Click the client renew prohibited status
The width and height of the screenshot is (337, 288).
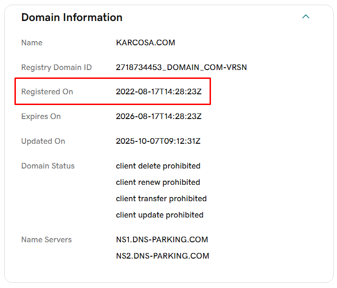click(x=158, y=182)
